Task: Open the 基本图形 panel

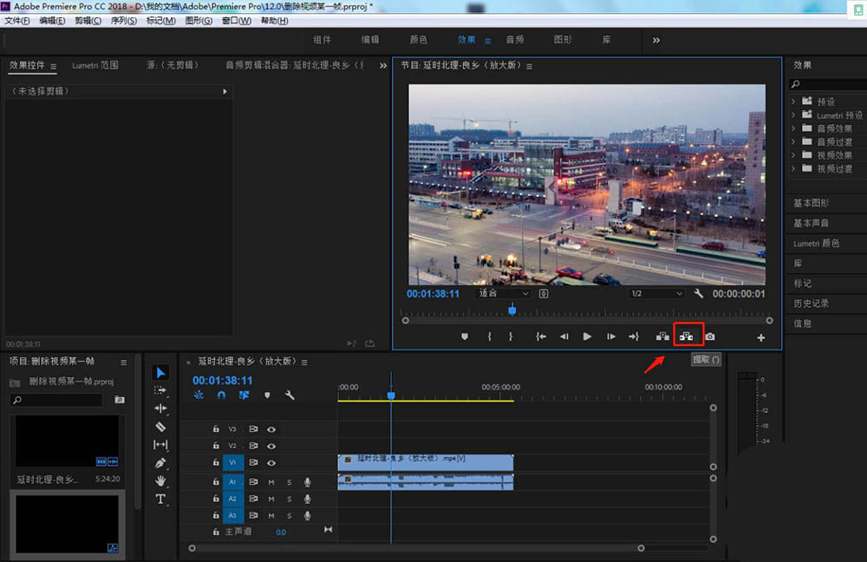Action: [812, 203]
